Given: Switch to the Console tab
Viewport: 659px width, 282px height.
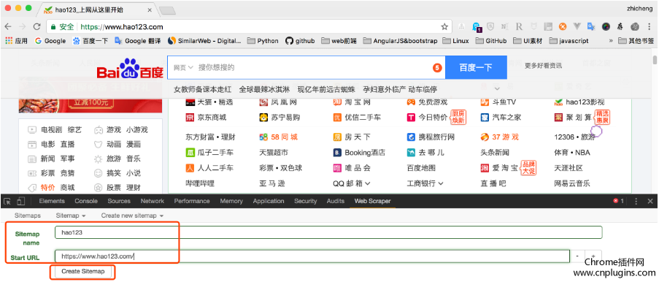Looking at the screenshot, I should (x=86, y=201).
